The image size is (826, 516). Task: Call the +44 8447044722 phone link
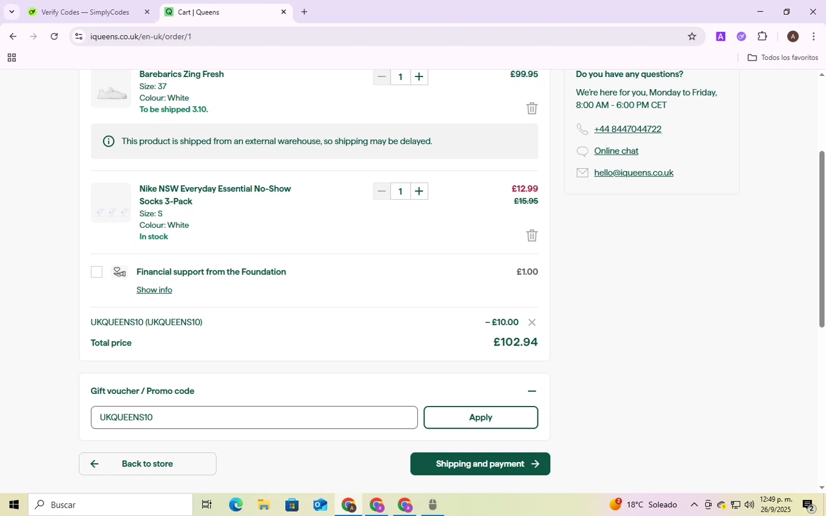628,129
